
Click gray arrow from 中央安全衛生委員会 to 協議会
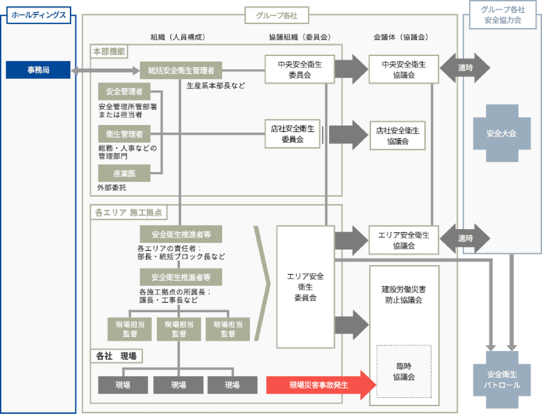[352, 69]
